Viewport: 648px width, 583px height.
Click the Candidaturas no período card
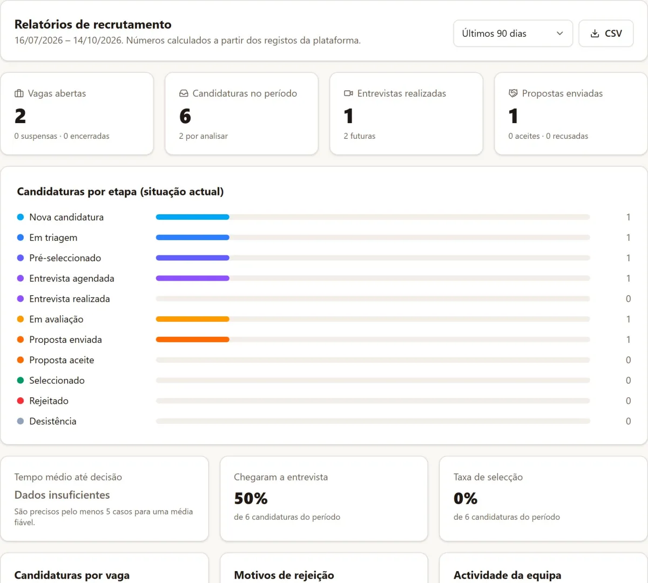[x=241, y=114]
